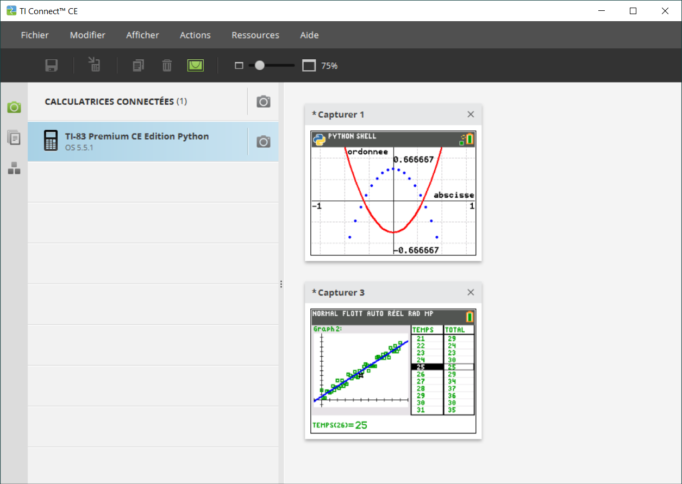Select the TI-83 Premium CE Edition Python entry
Image resolution: width=682 pixels, height=484 pixels.
136,141
